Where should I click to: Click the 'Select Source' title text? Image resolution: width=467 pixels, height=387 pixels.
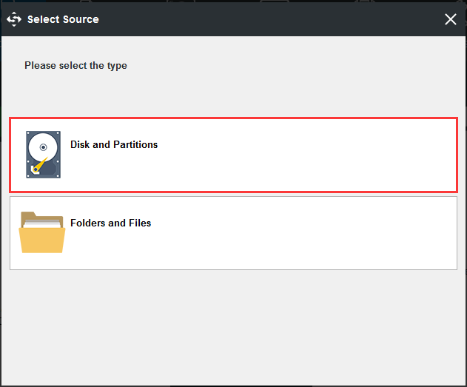(63, 19)
